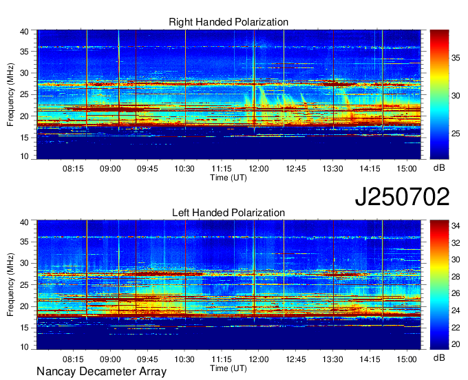Click '20' label on left-handed colorbar
Screen dimensions: 468x380
(456, 344)
